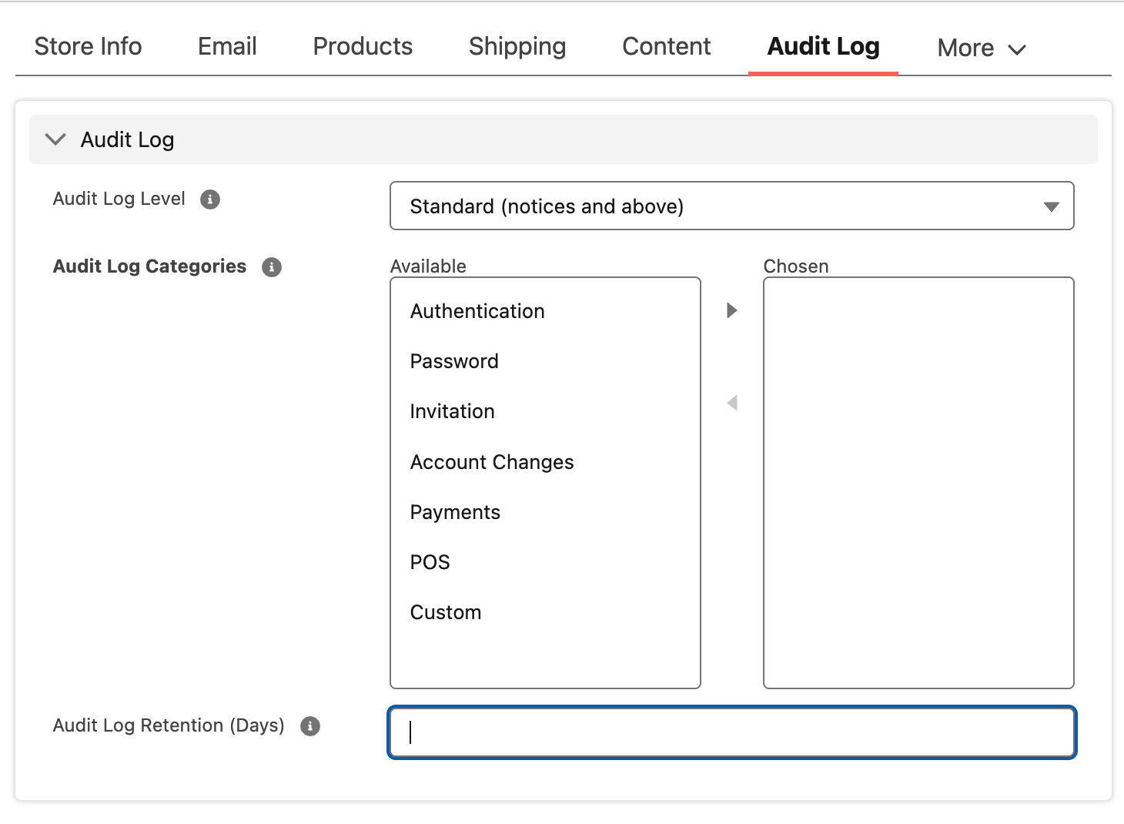
Task: Select the Shipping tab
Action: (517, 46)
